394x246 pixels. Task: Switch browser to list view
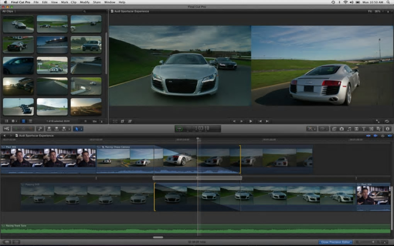point(30,121)
